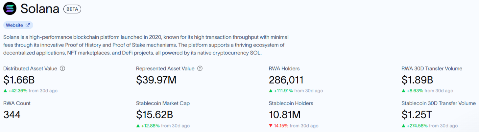Click the Solana logo icon
This screenshot has height=132, width=479.
tap(10, 9)
